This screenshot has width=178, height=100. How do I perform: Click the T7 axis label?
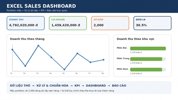tap(90, 73)
